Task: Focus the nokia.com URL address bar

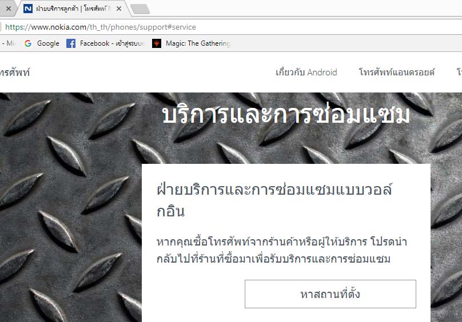Action: pyautogui.click(x=231, y=27)
